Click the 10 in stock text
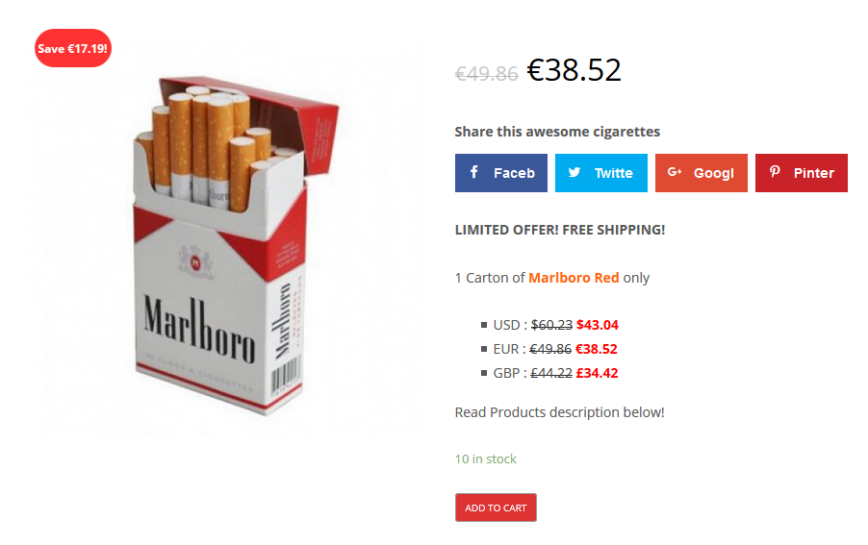The image size is (868, 545). tap(485, 458)
